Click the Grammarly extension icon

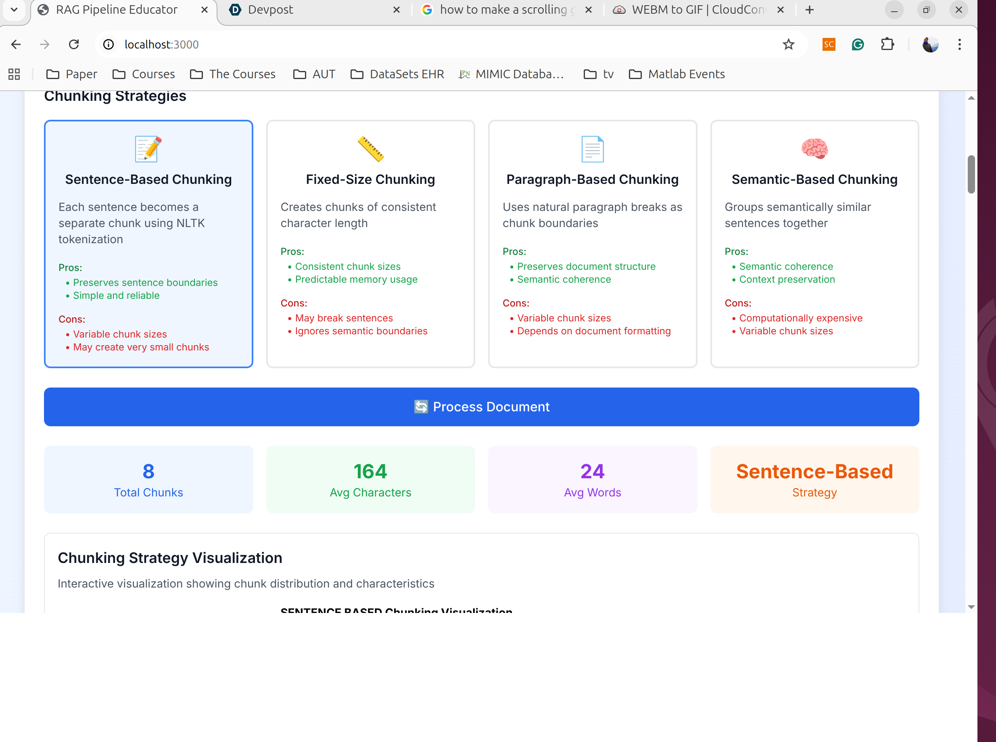pyautogui.click(x=858, y=44)
